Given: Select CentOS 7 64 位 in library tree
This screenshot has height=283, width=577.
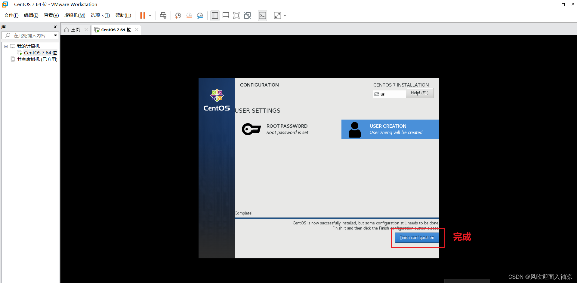Looking at the screenshot, I should 40,53.
